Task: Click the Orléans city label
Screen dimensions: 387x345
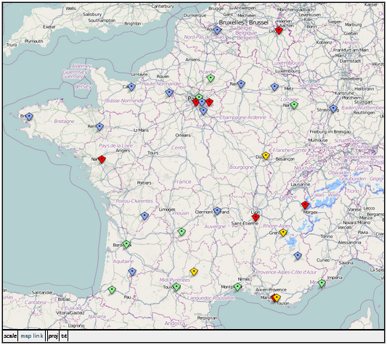Action: tap(183, 136)
